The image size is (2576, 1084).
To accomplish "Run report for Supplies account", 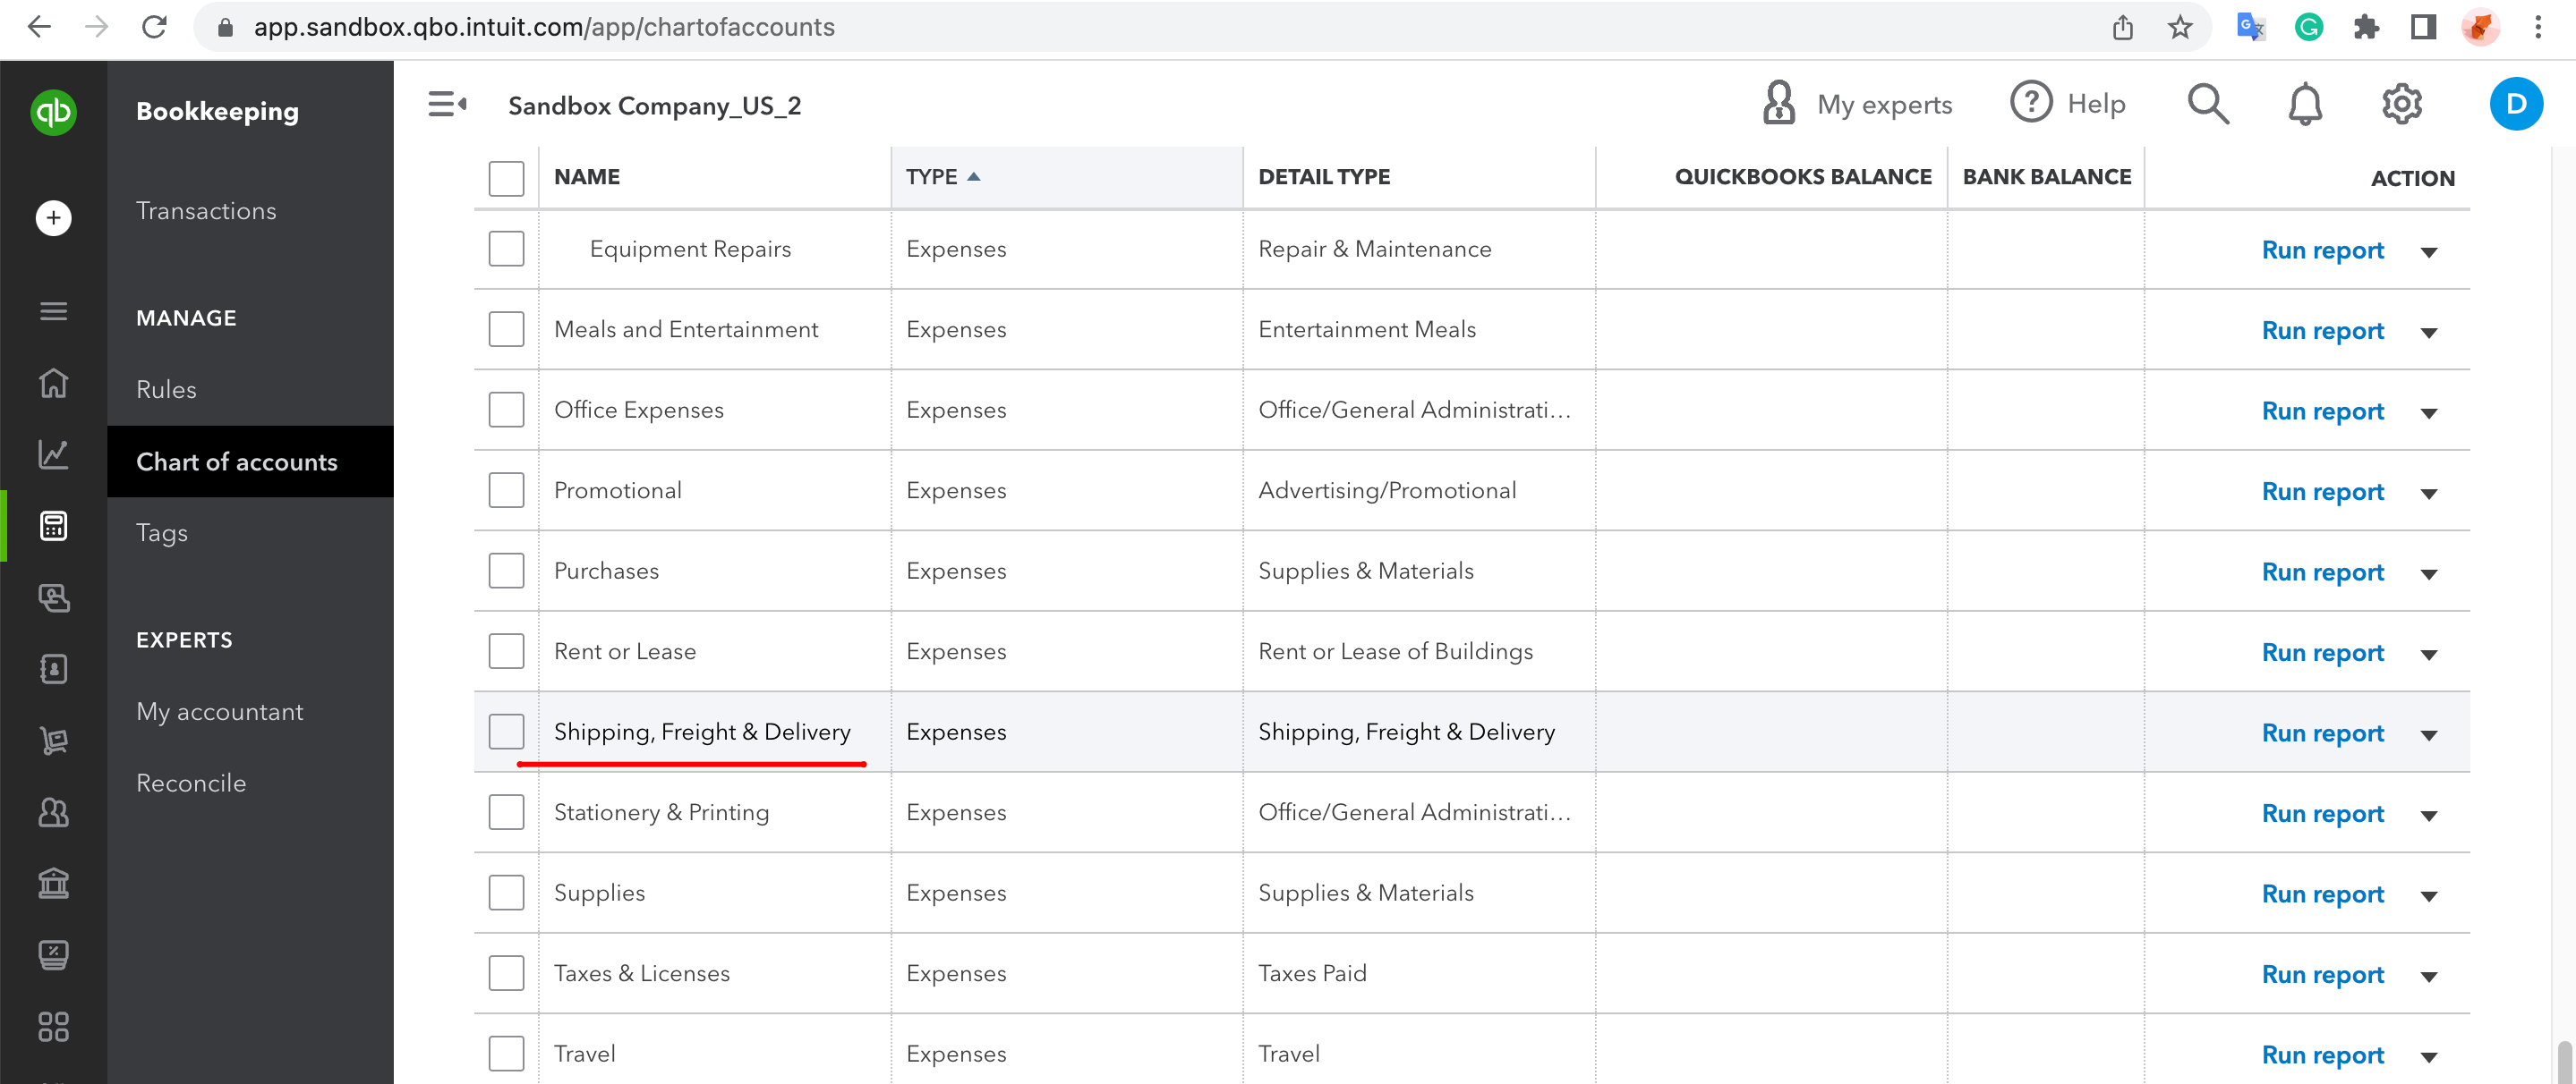I will click(x=2322, y=894).
